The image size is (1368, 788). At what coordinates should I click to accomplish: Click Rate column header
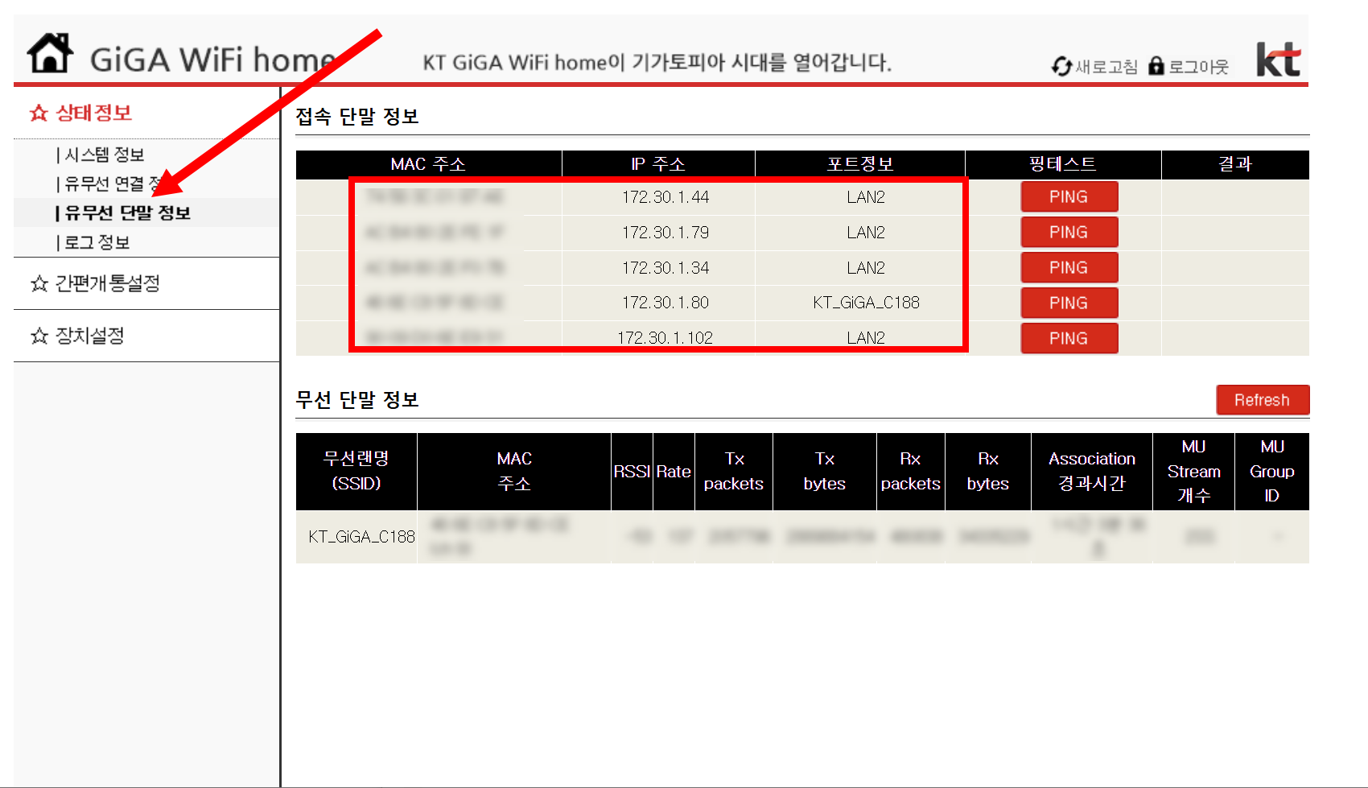point(674,472)
